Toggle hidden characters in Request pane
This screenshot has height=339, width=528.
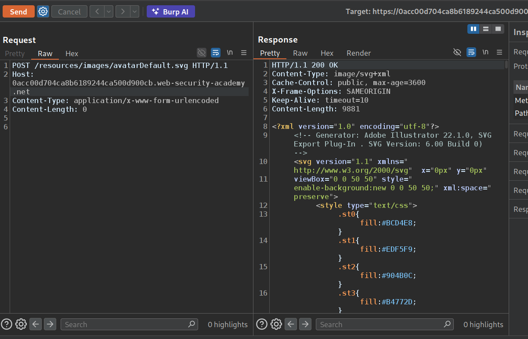(202, 53)
